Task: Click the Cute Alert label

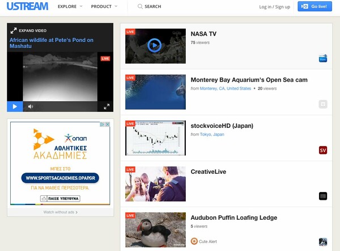Action: pyautogui.click(x=208, y=241)
